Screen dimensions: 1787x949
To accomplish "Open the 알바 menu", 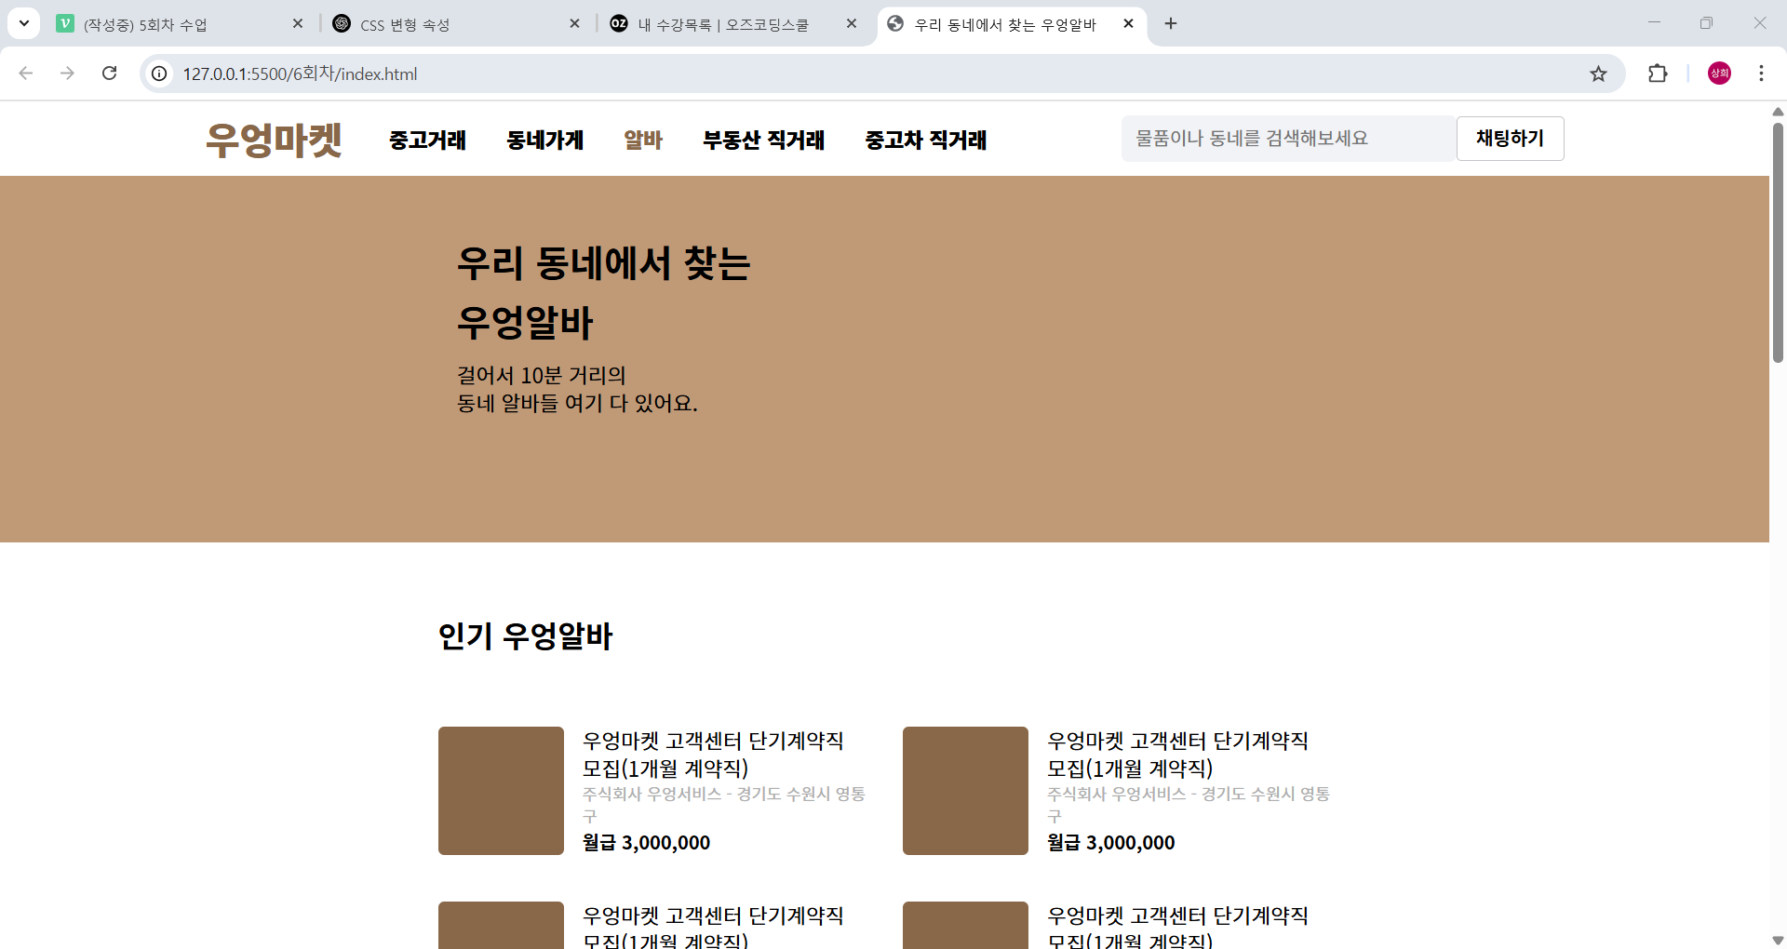I will click(643, 140).
